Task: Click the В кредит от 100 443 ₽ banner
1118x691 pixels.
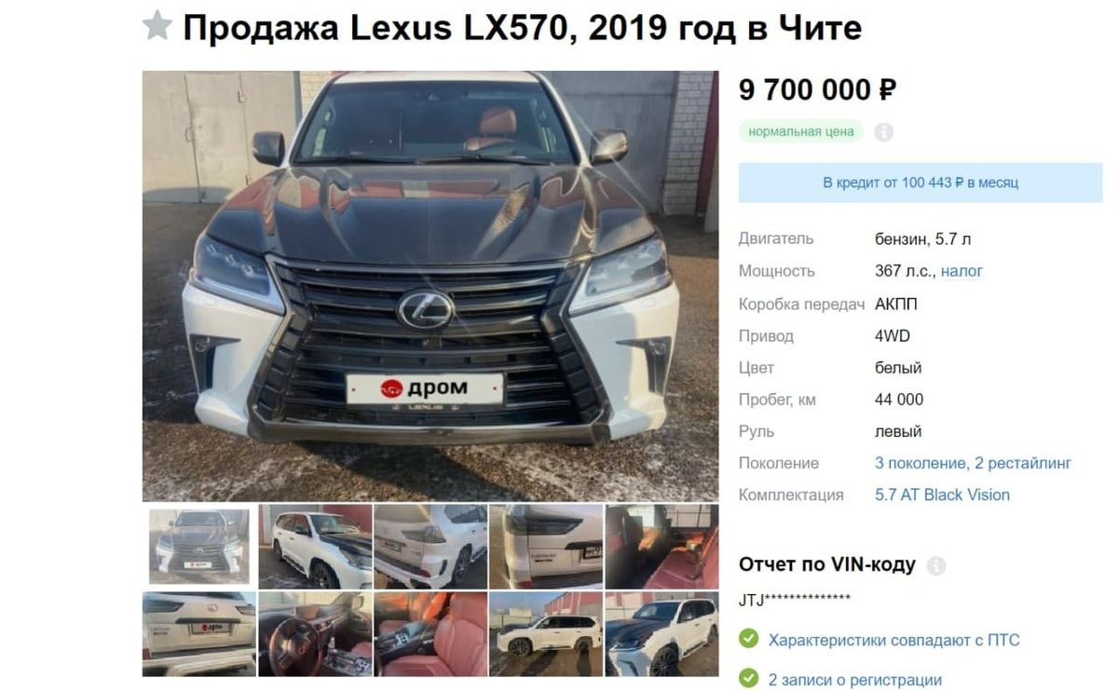Action: coord(920,183)
